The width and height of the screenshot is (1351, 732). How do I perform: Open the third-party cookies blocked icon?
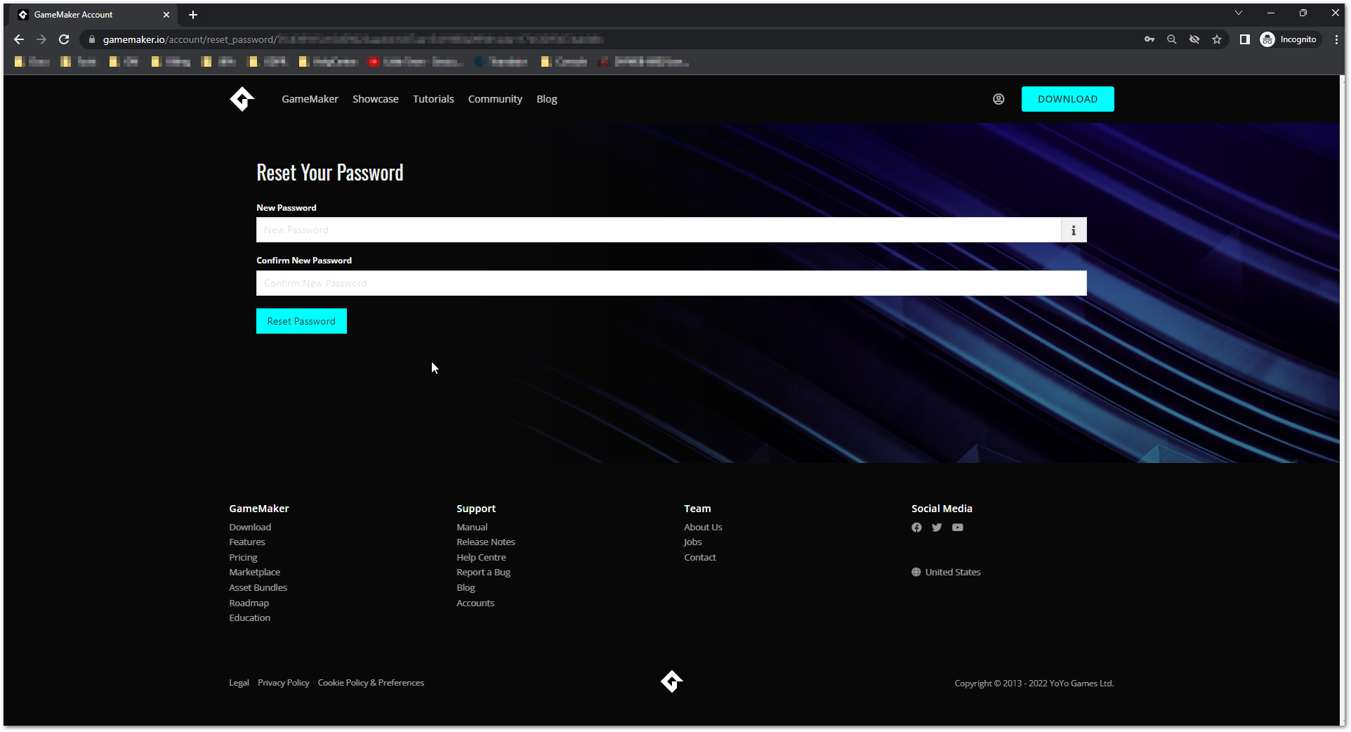click(x=1194, y=39)
